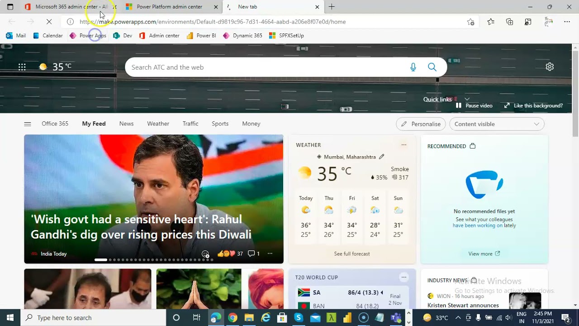The image size is (579, 326).
Task: Open Admin center bookmark
Action: (x=159, y=35)
